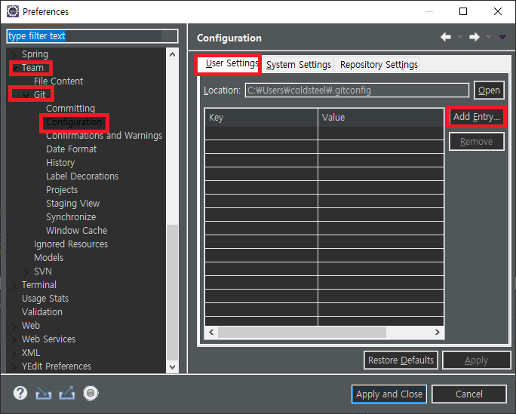Viewport: 516px width, 414px height.
Task: Click the table horizontal scrollbar thumb
Action: pos(302,333)
